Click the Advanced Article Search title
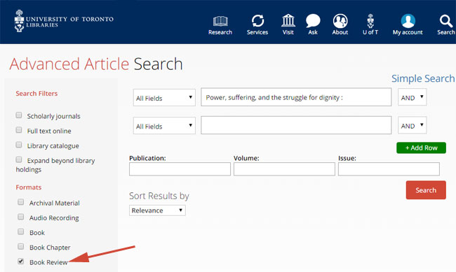Viewport: 456px width, 272px height. pos(96,64)
